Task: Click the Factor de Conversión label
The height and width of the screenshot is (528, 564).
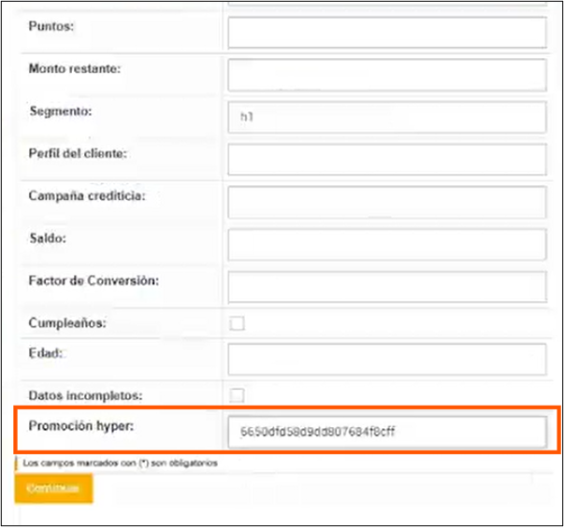Action: click(94, 279)
